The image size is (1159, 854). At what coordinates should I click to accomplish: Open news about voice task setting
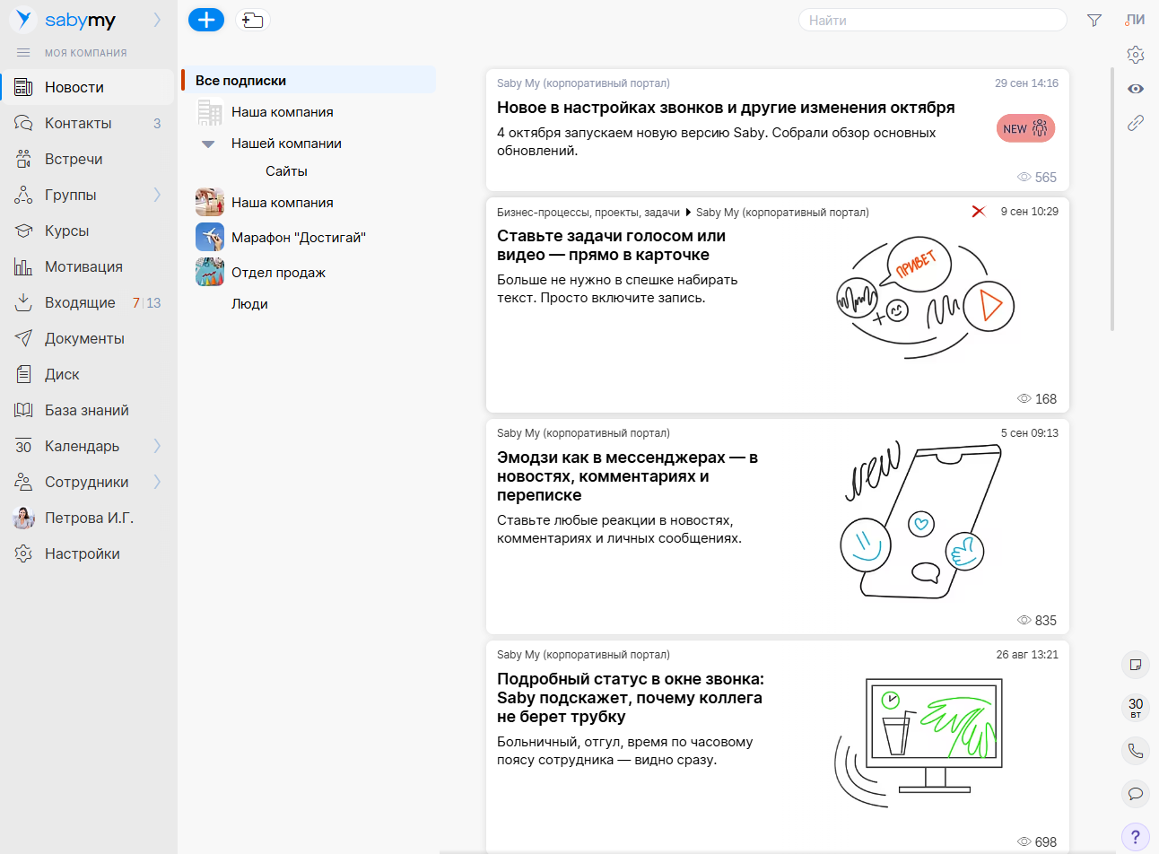tap(611, 245)
